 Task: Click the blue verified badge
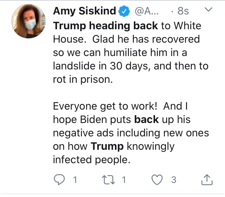point(124,11)
